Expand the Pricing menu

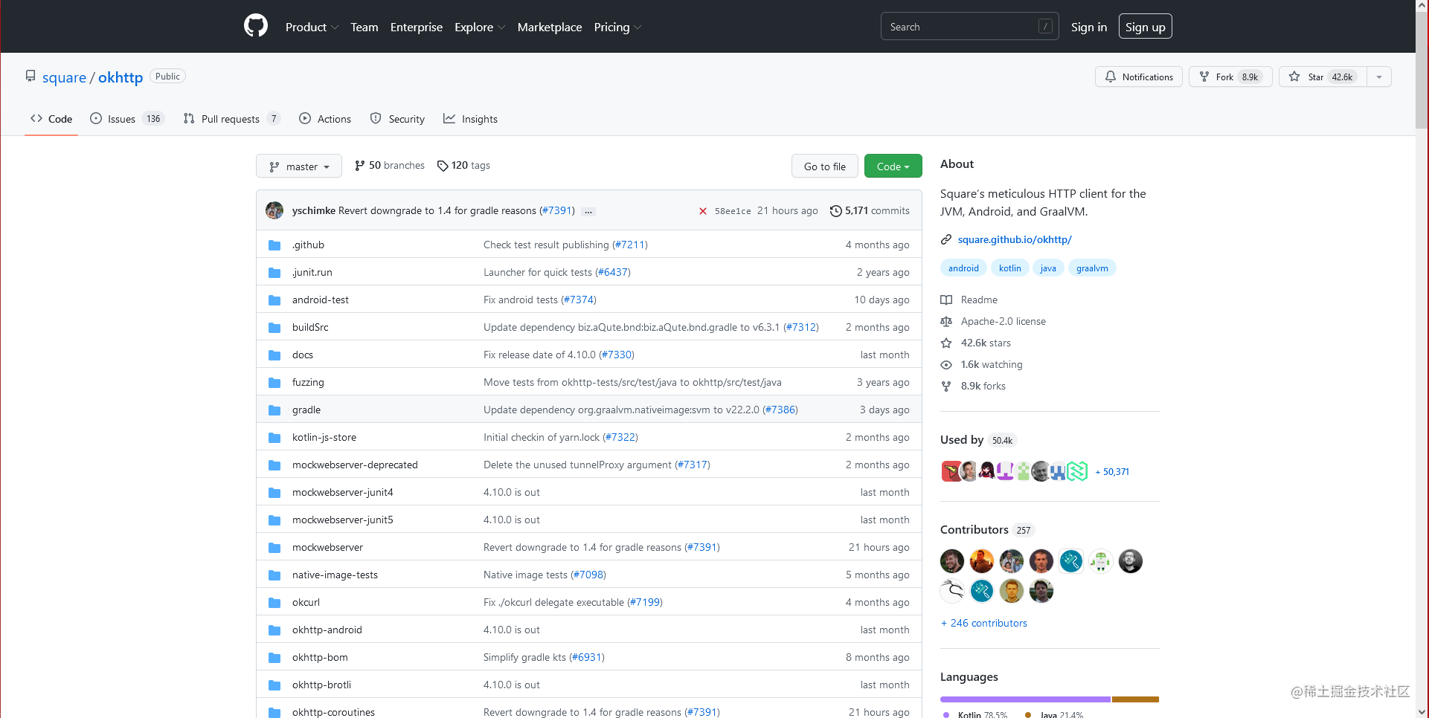click(617, 27)
